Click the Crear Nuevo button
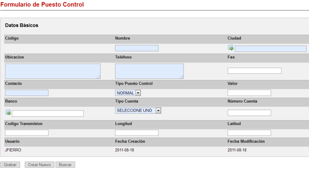This screenshot has height=170, width=309. click(x=39, y=165)
